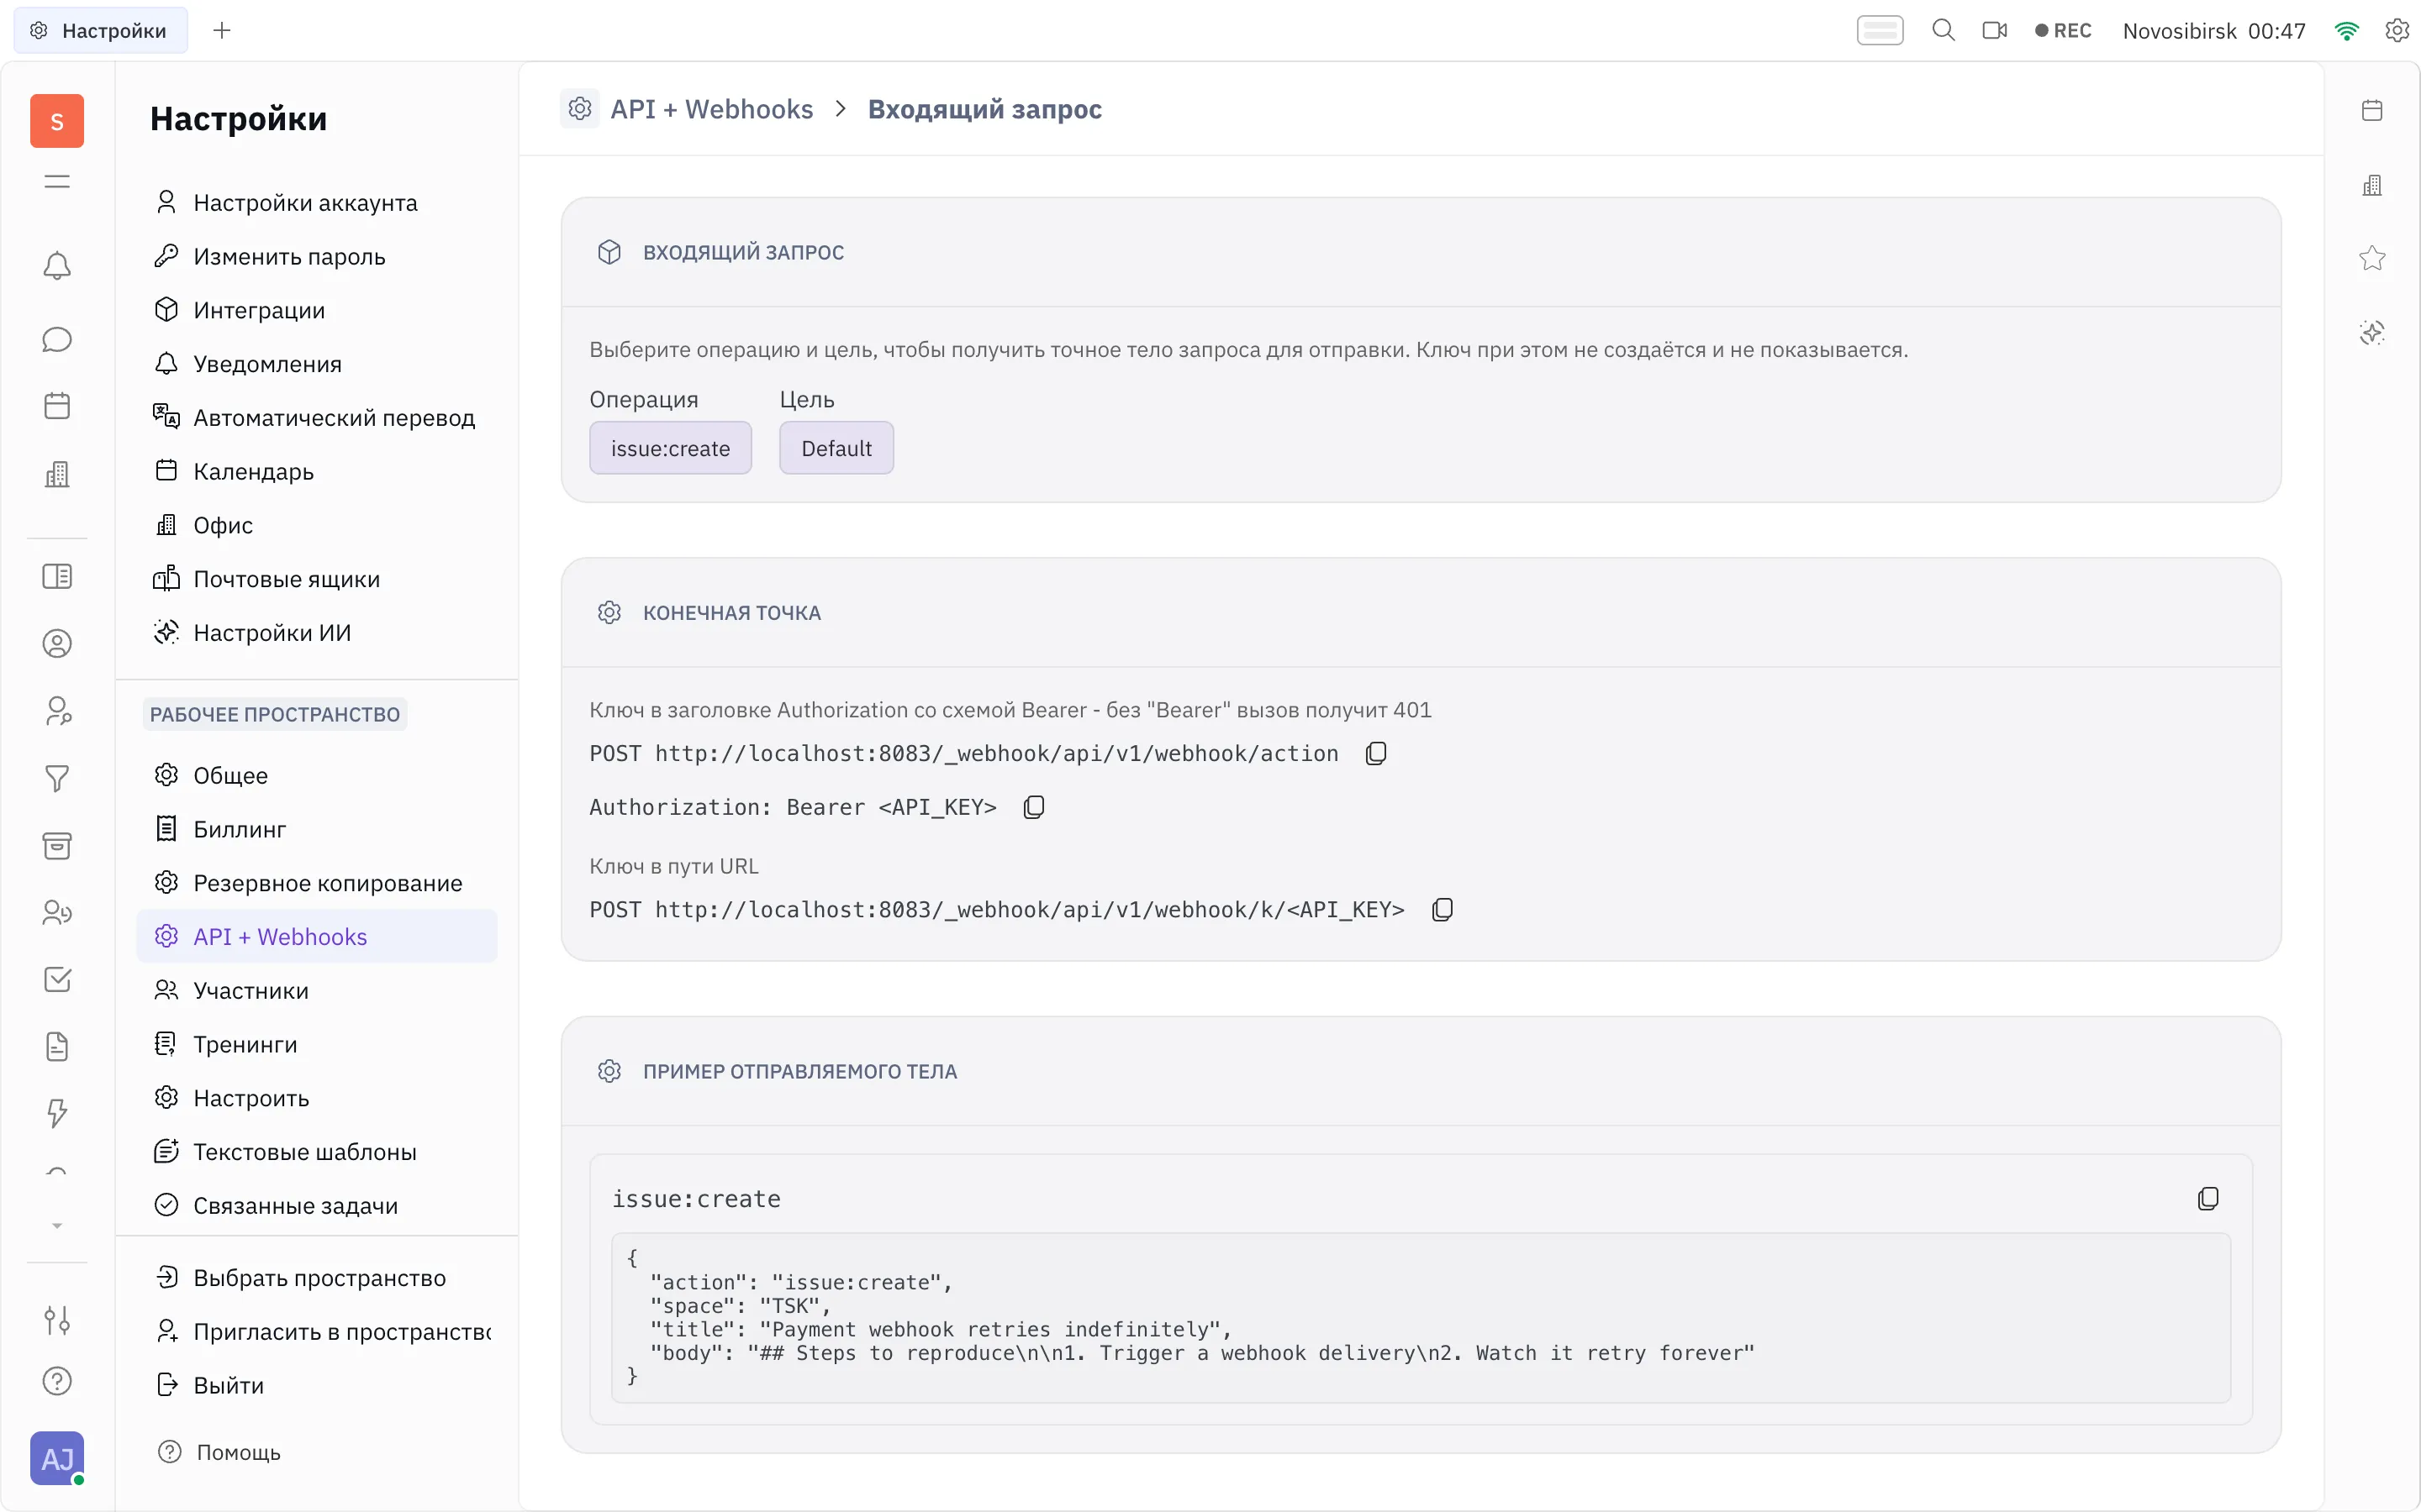Click the AJ user avatar
Screen dimensions: 2421x1512
point(57,1458)
